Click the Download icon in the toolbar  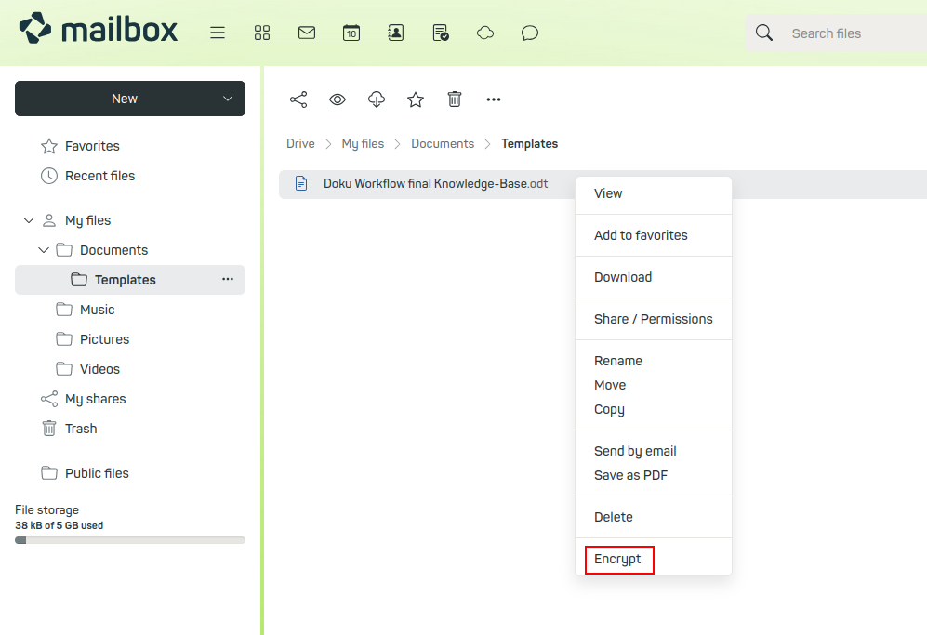(x=376, y=99)
